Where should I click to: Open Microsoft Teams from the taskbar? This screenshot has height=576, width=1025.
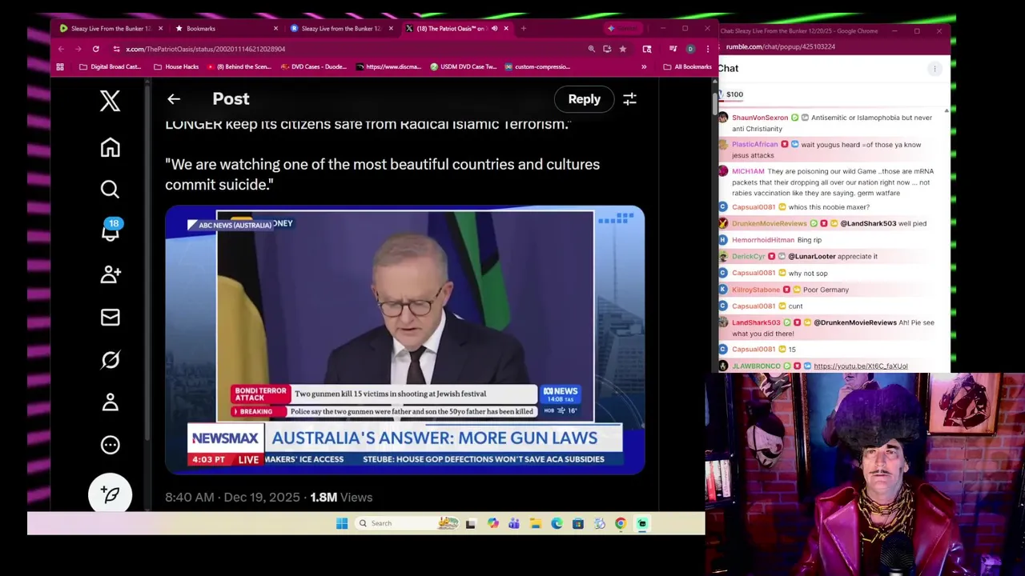(513, 523)
